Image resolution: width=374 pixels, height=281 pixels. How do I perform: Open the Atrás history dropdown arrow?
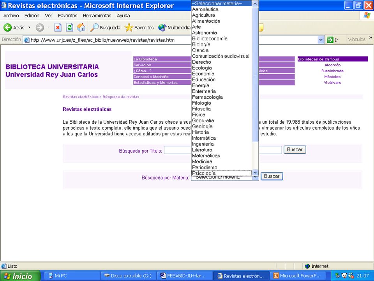[29, 27]
